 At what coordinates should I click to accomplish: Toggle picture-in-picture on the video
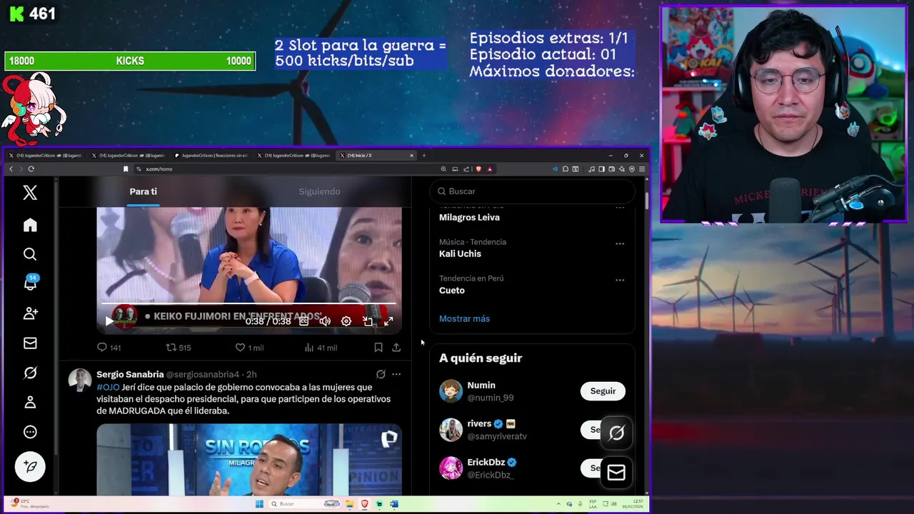point(368,321)
